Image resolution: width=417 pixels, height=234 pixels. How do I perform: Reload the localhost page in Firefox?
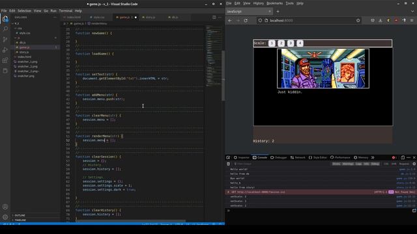tap(246, 20)
